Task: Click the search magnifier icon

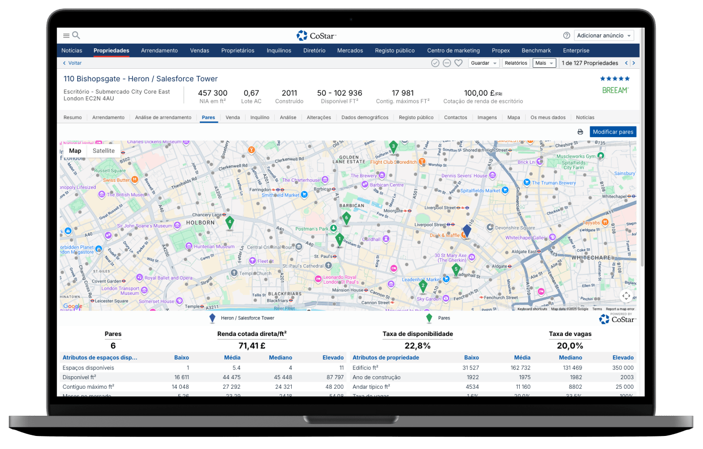Action: click(76, 35)
